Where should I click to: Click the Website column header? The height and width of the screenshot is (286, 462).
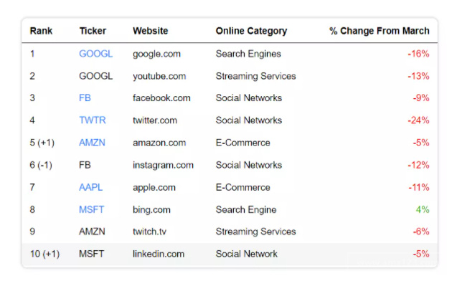coord(150,31)
